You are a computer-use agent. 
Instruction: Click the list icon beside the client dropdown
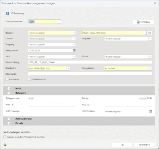pyautogui.click(x=149, y=33)
